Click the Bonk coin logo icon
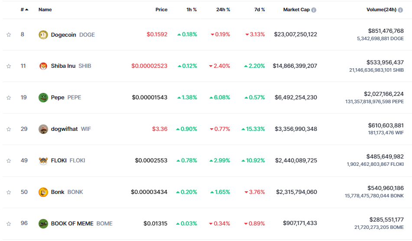Image resolution: width=412 pixels, height=241 pixels. coord(43,192)
